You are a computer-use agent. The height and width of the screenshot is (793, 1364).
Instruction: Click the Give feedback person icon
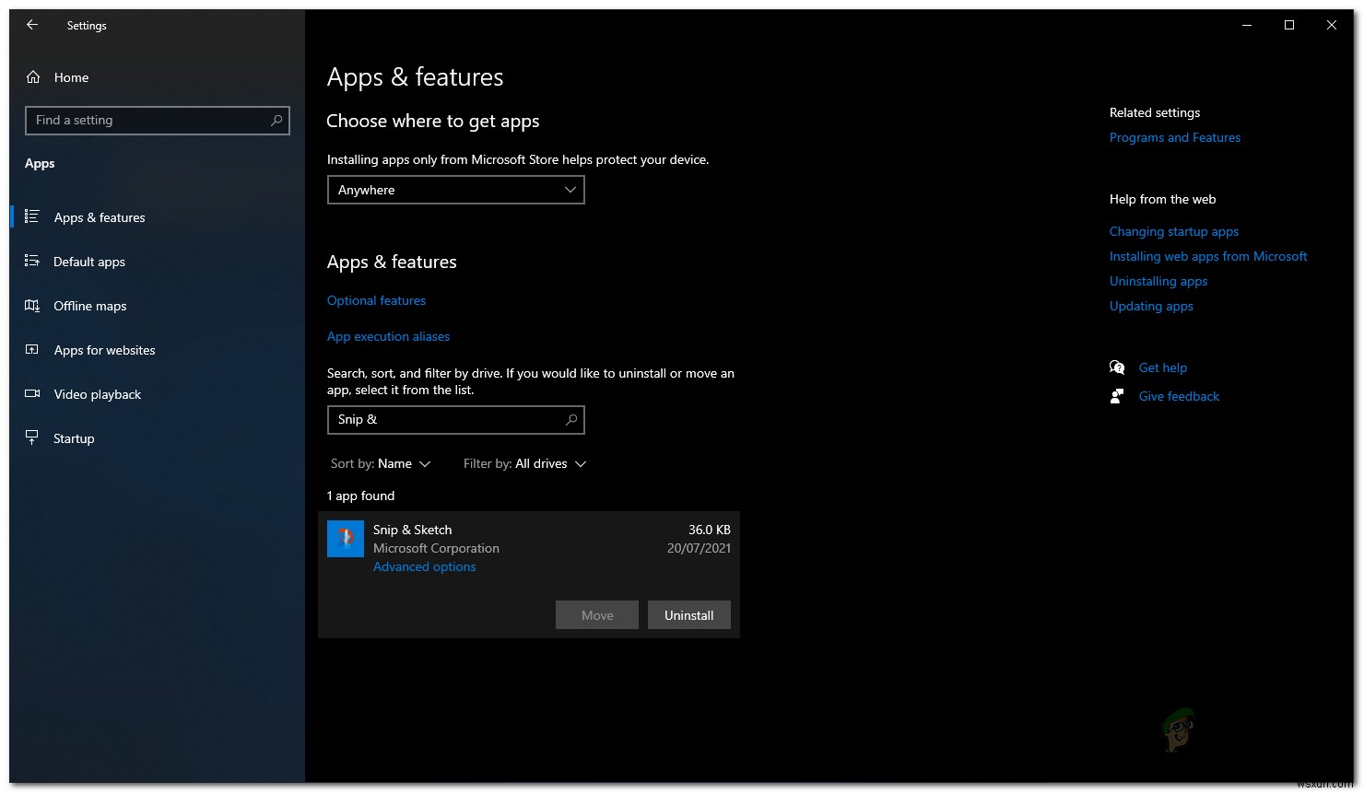pos(1117,396)
